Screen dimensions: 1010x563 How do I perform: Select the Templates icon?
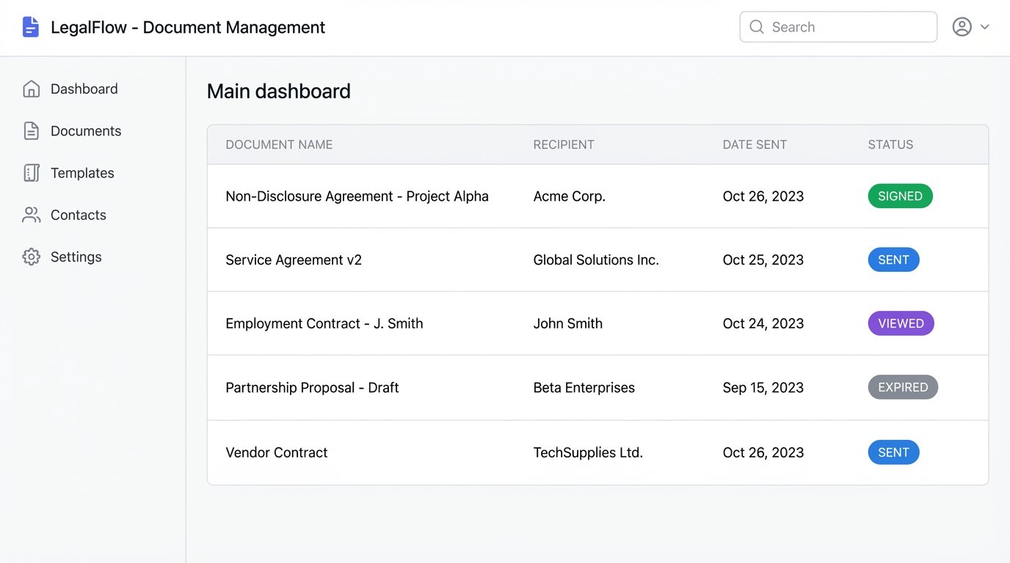point(31,172)
